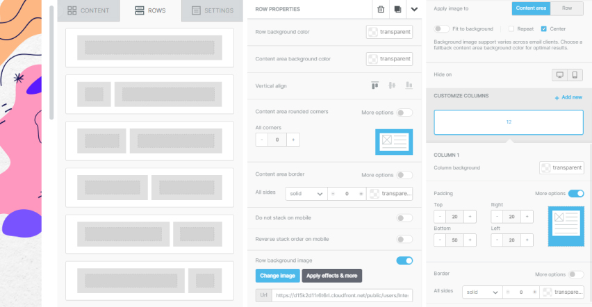Open Row background color transparent swatch
The height and width of the screenshot is (307, 592).
pyautogui.click(x=389, y=32)
